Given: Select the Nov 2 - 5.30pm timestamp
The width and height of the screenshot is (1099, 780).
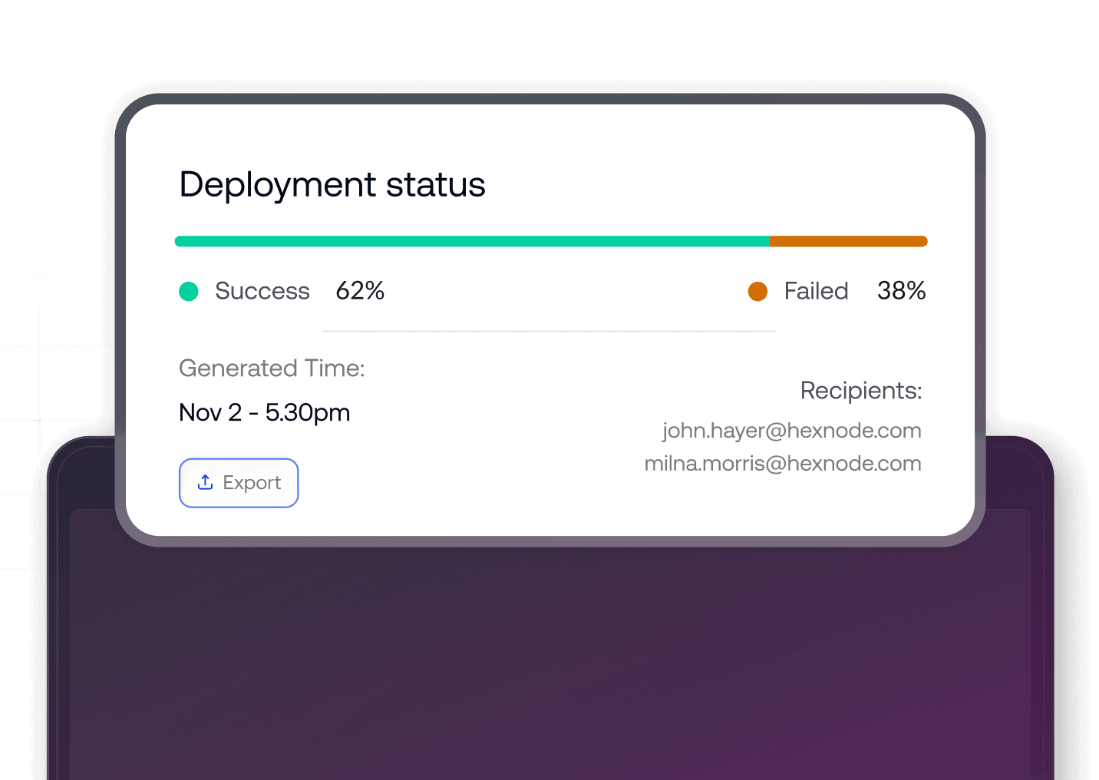Looking at the screenshot, I should click(x=264, y=412).
